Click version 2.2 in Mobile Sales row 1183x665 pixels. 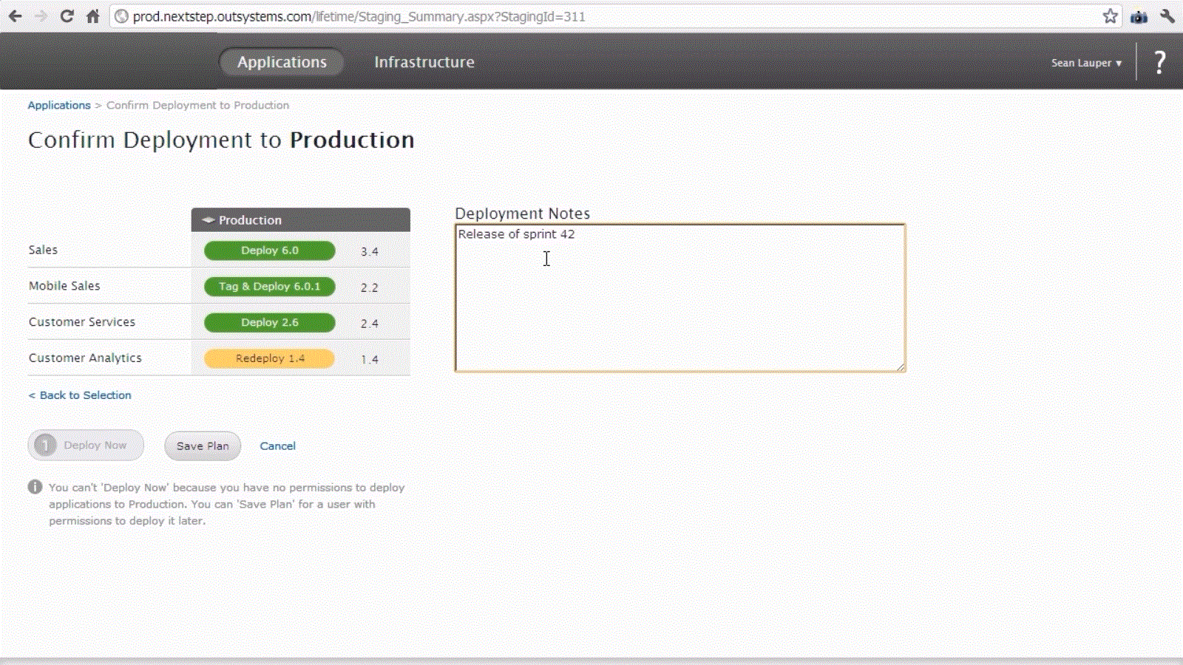tap(370, 287)
